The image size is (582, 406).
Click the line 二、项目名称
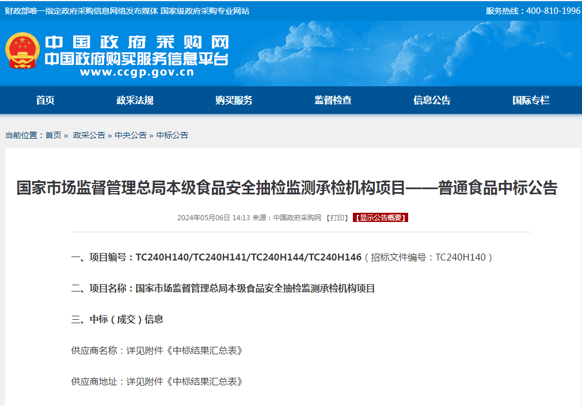point(223,289)
